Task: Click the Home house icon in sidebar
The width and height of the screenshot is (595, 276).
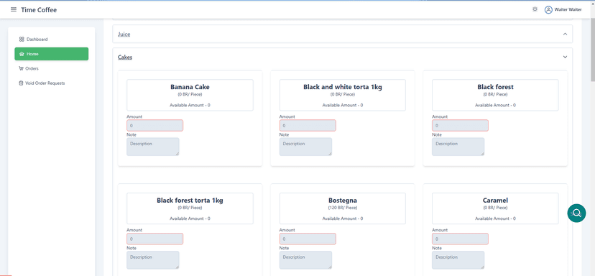Action: pos(22,54)
